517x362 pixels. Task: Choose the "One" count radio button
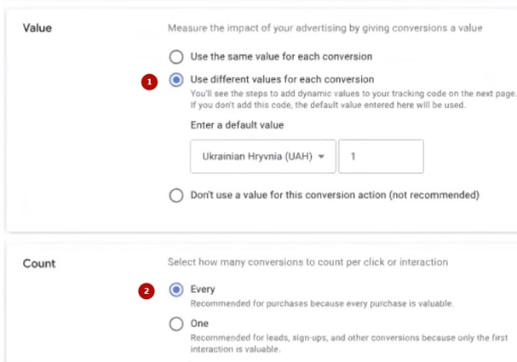tap(176, 324)
